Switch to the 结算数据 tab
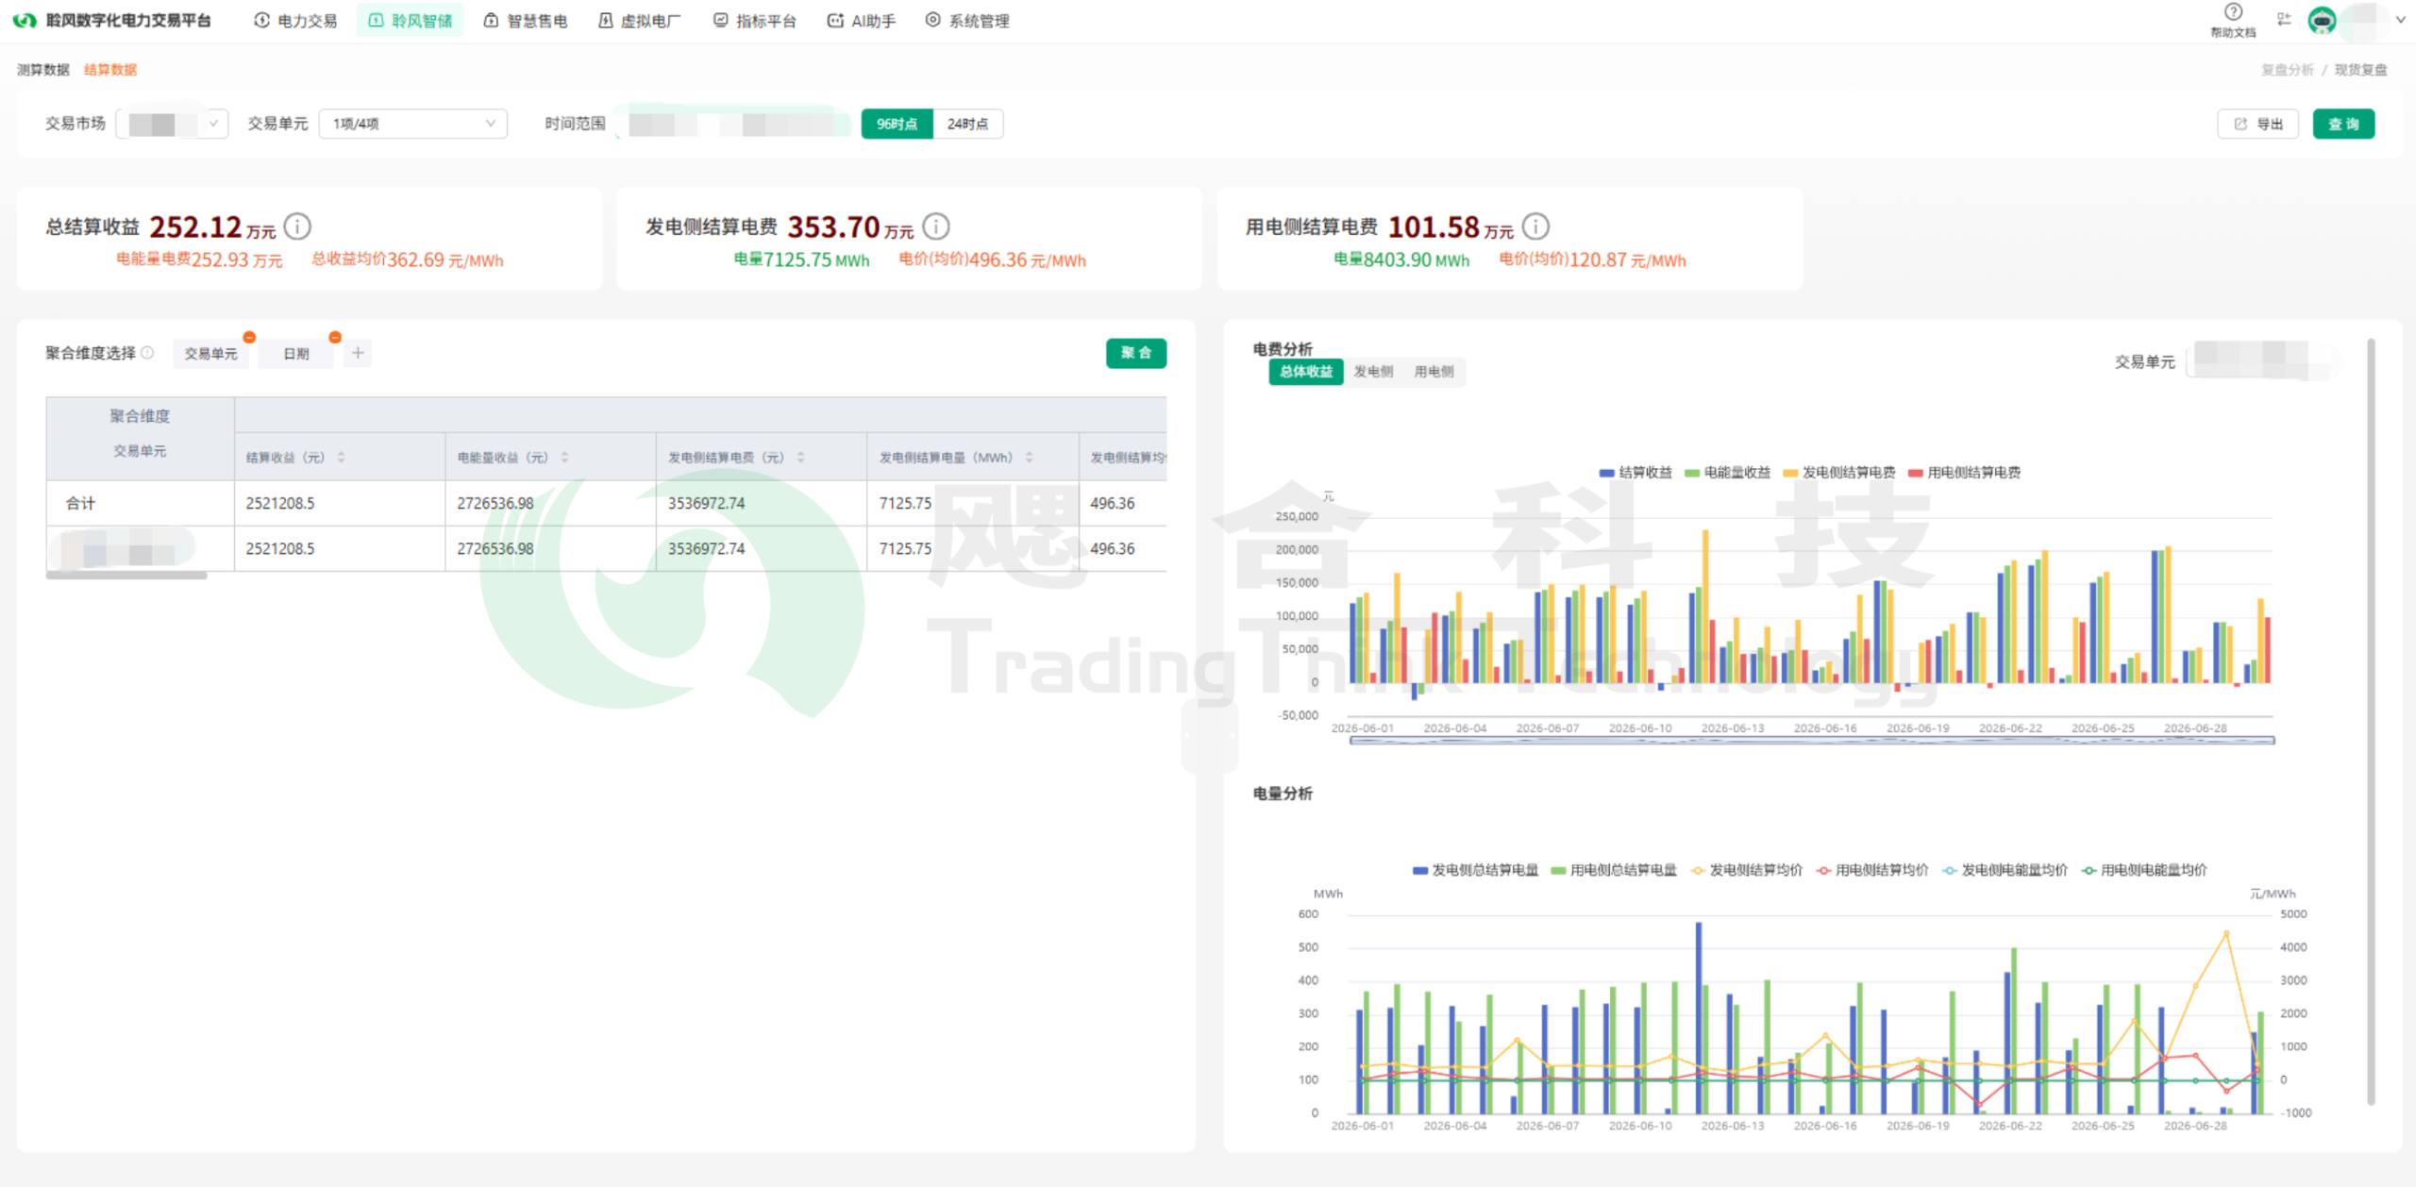2416x1187 pixels. [110, 70]
